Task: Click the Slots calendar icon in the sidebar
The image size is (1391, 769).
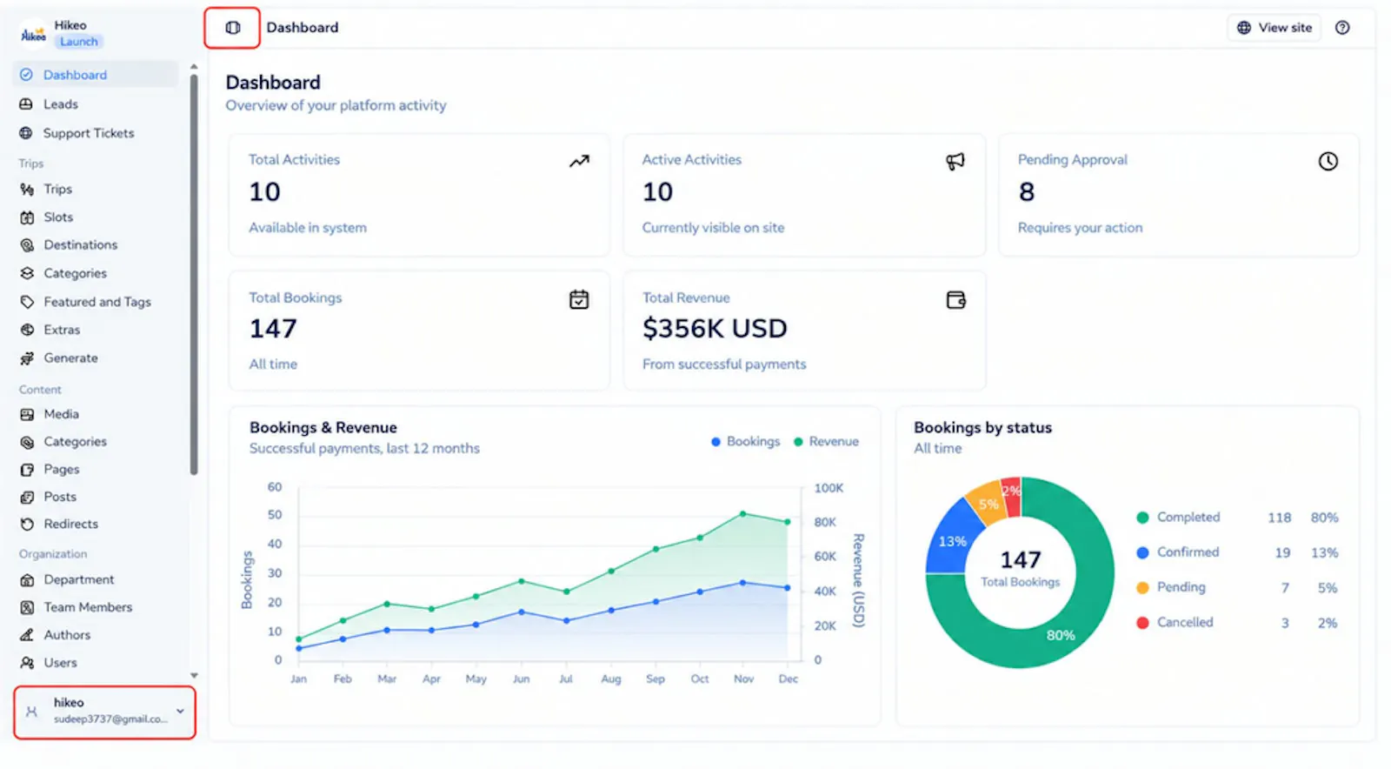Action: pyautogui.click(x=27, y=217)
